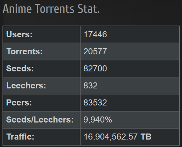Click the torrents count 20577
182x147 pixels.
tap(95, 51)
